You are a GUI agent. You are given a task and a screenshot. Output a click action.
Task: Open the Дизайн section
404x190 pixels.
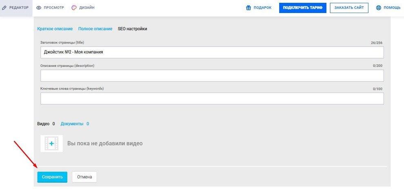[83, 8]
